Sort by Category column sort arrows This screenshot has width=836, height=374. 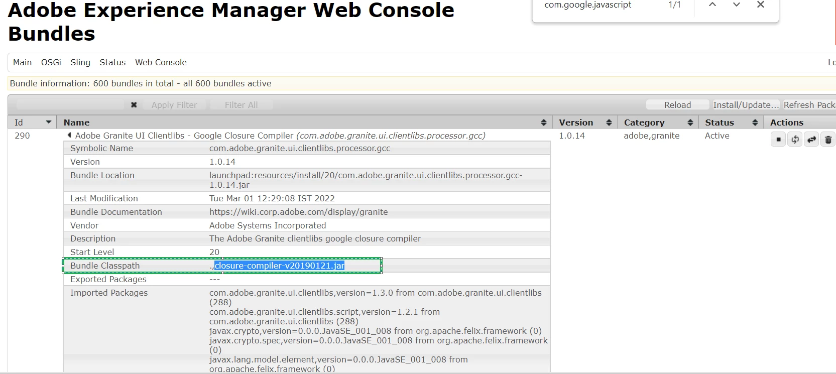(690, 122)
